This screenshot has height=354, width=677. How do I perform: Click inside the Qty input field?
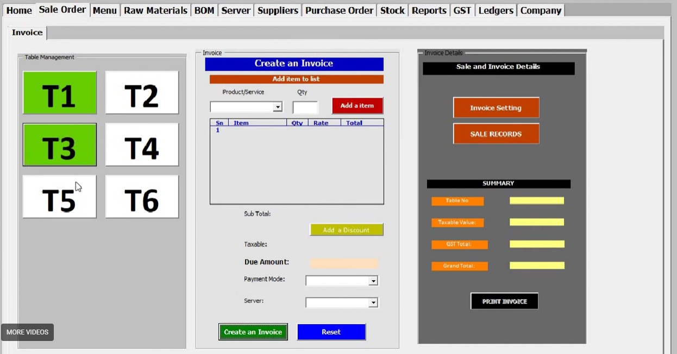click(305, 106)
